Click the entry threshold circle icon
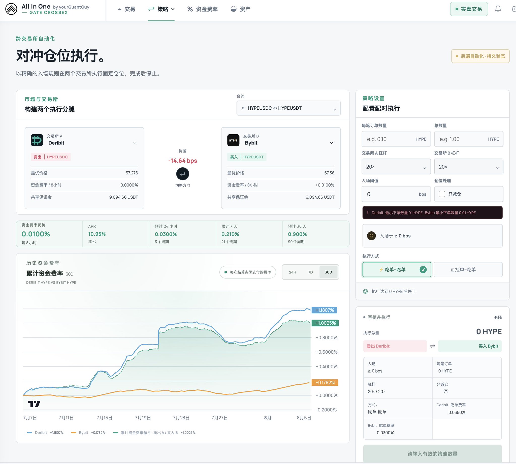 [371, 236]
